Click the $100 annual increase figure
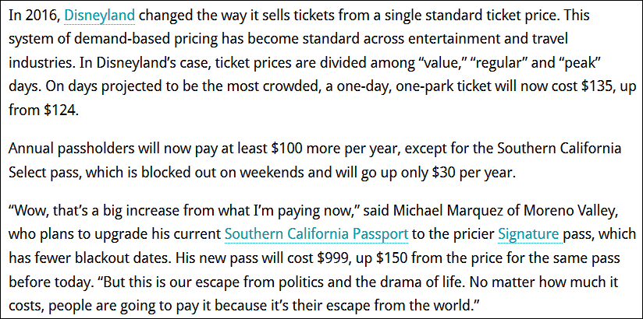Viewport: 643px width, 319px height. 286,149
